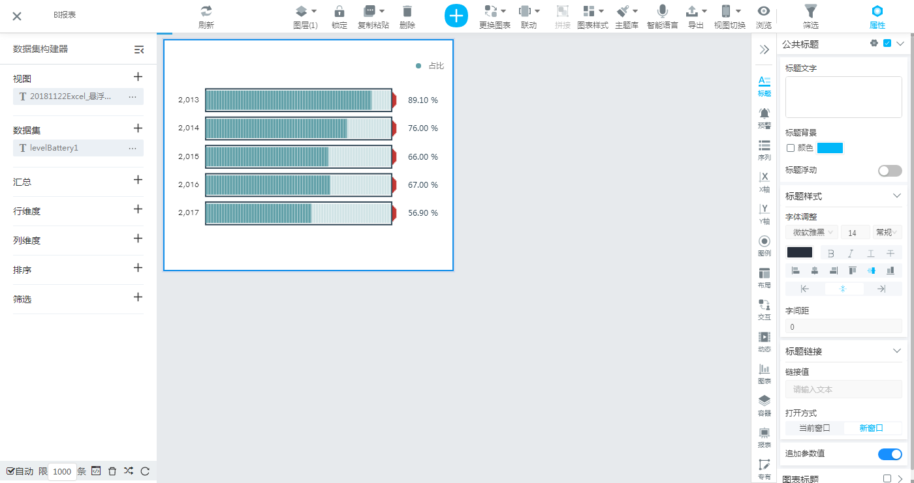Collapse the 标题样式 section
The height and width of the screenshot is (483, 914).
click(896, 196)
